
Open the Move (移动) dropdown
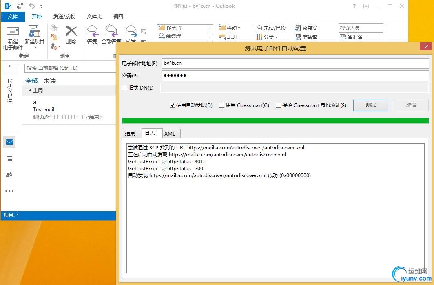[230, 28]
